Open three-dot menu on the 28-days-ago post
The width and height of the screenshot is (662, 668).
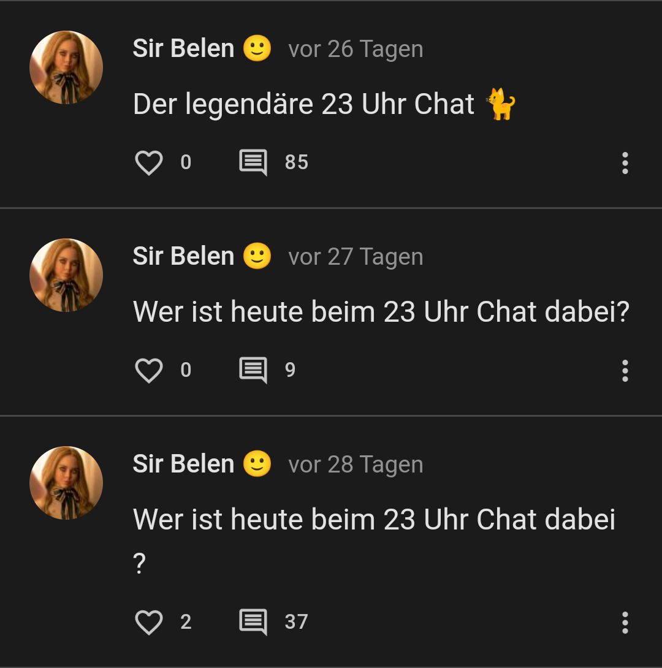(625, 623)
